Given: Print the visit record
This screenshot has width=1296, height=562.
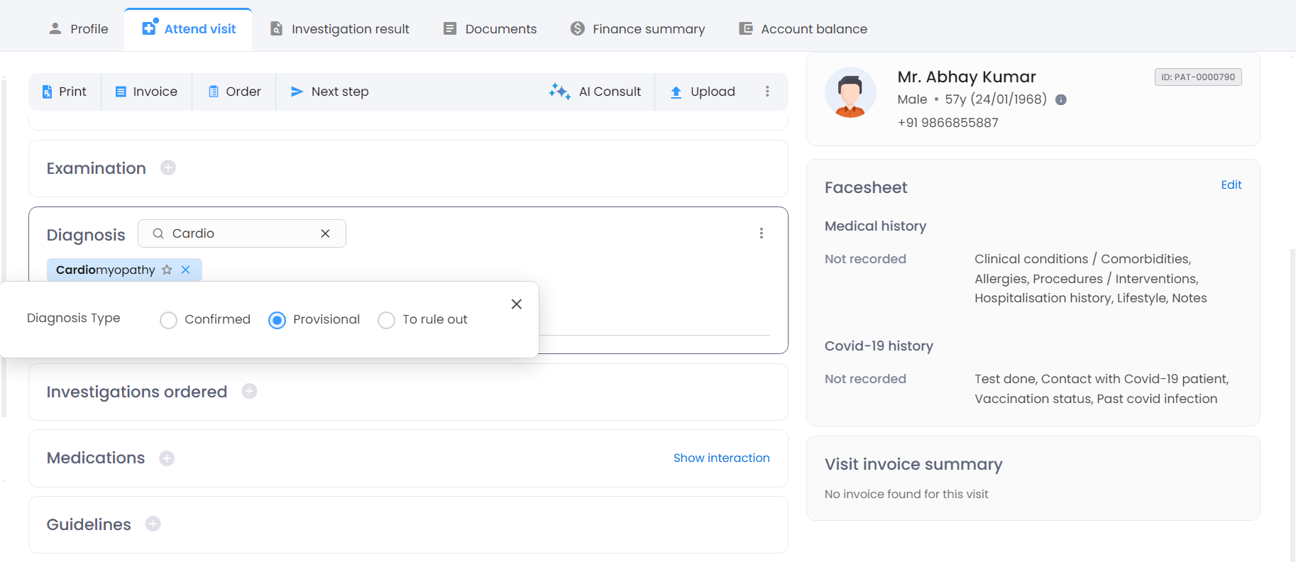Looking at the screenshot, I should [x=65, y=92].
